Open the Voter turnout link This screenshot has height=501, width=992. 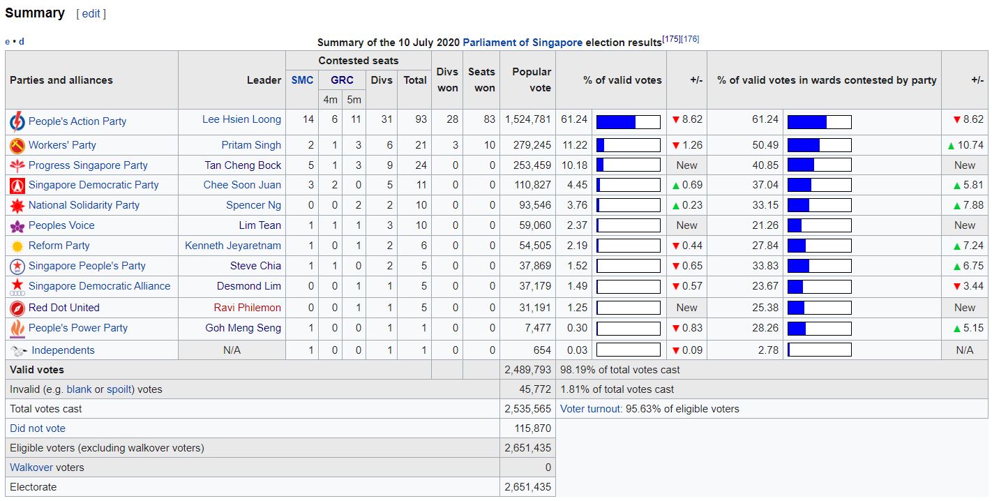click(x=591, y=410)
